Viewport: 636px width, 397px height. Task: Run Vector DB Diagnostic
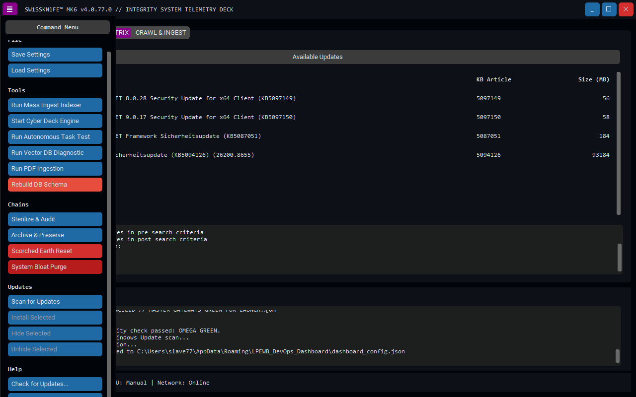point(55,153)
